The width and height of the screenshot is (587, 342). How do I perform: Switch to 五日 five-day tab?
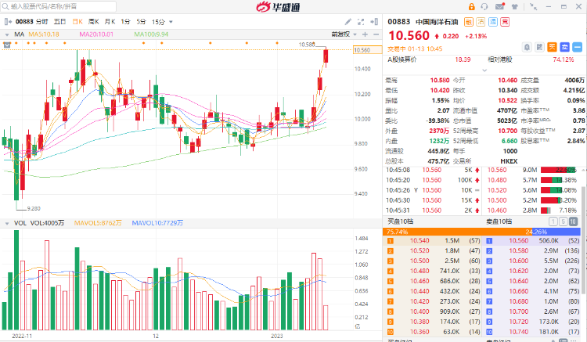tap(60, 22)
